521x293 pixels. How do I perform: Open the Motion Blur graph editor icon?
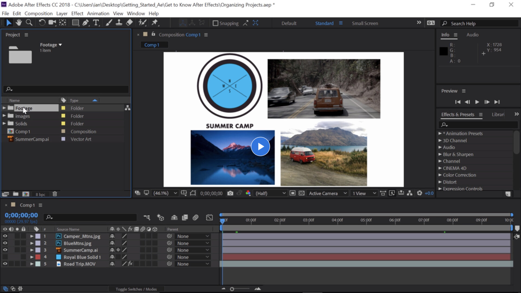click(209, 217)
